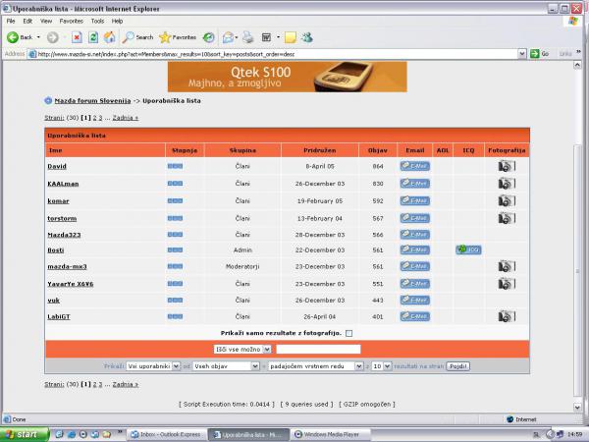Open the 'Išči vse možno' dropdown

click(242, 349)
